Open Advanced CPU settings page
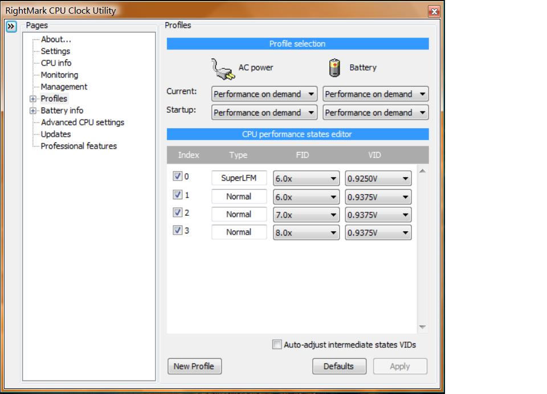The width and height of the screenshot is (547, 394). pos(82,122)
